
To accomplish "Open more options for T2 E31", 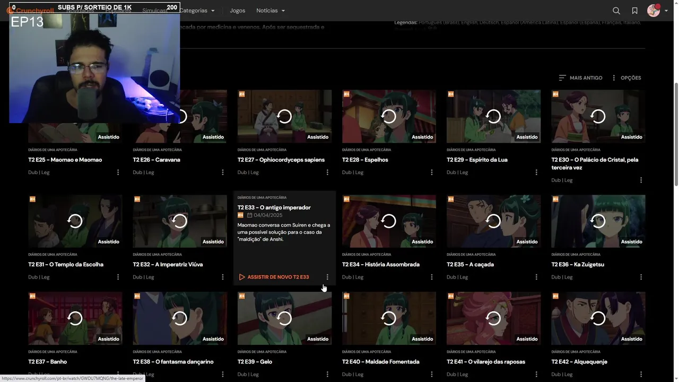I will pyautogui.click(x=118, y=277).
